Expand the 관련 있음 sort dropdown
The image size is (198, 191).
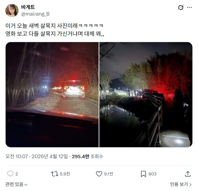(17, 184)
